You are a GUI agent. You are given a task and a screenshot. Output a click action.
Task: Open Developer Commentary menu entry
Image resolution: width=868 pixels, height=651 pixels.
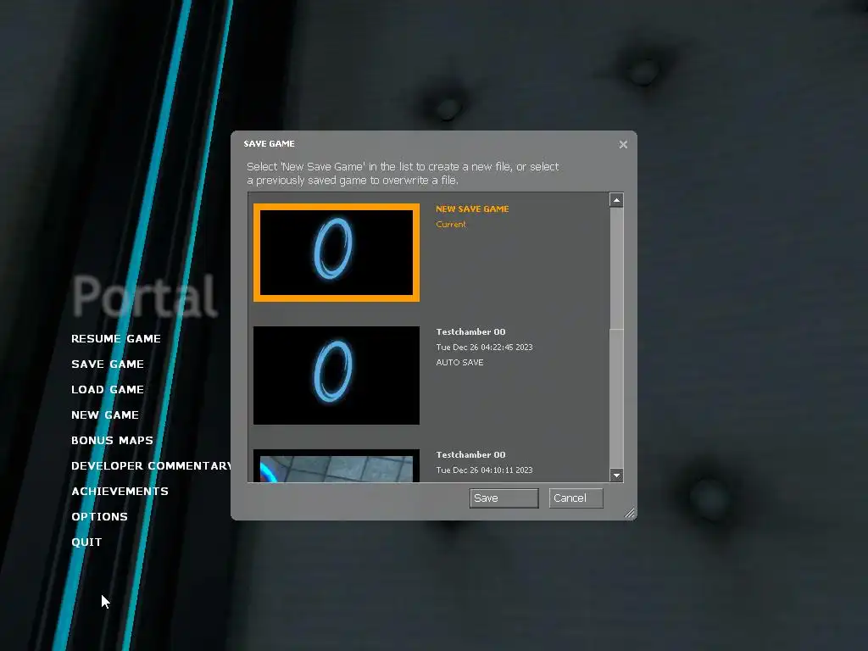click(x=151, y=465)
